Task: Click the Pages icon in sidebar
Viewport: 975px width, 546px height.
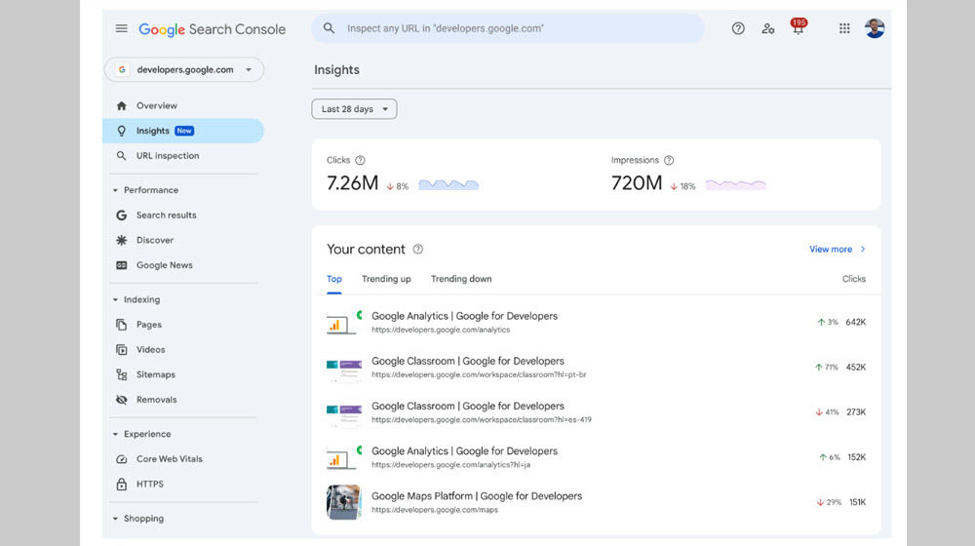Action: (x=121, y=325)
